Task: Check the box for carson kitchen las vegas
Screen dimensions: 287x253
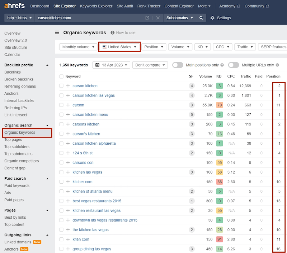Action: (x=61, y=95)
